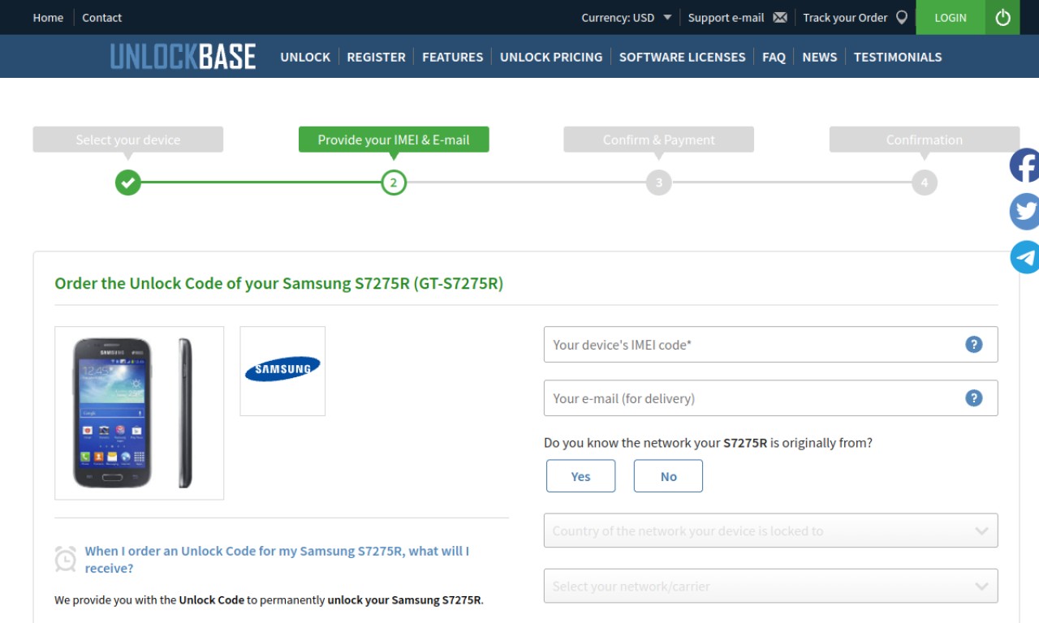Click the help icon in e-mail field
This screenshot has height=623, width=1039.
(x=974, y=397)
